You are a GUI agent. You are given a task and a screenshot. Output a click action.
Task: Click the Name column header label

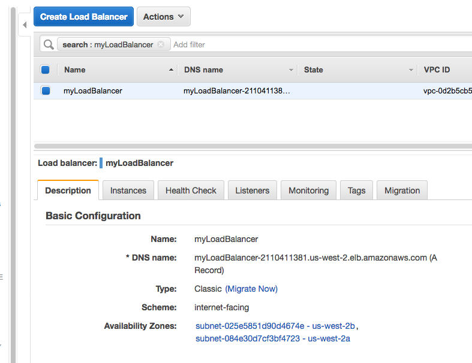coord(74,69)
